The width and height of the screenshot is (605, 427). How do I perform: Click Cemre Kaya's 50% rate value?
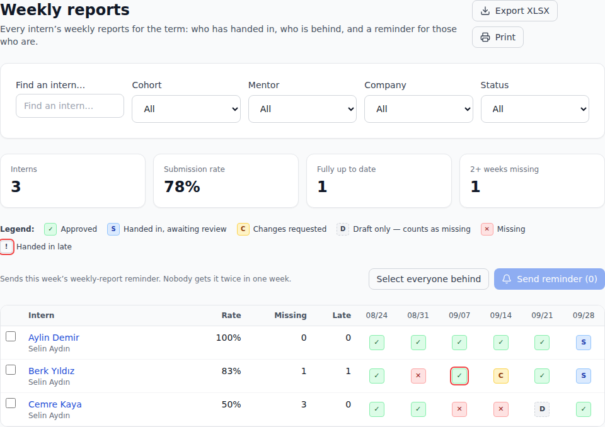[231, 404]
